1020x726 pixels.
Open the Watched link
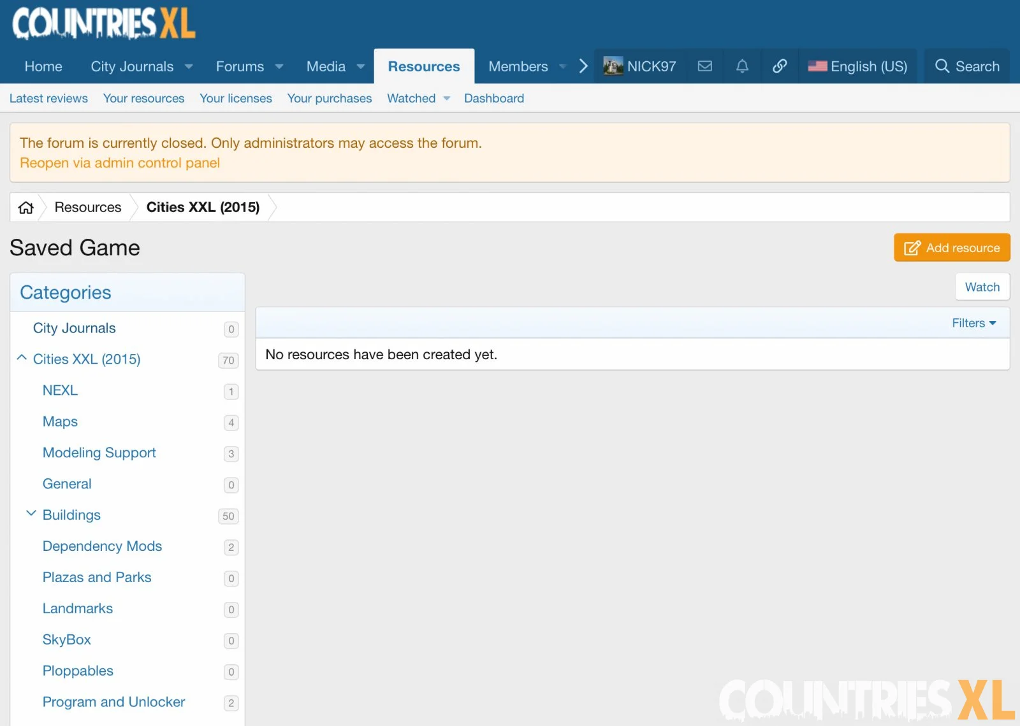point(411,99)
